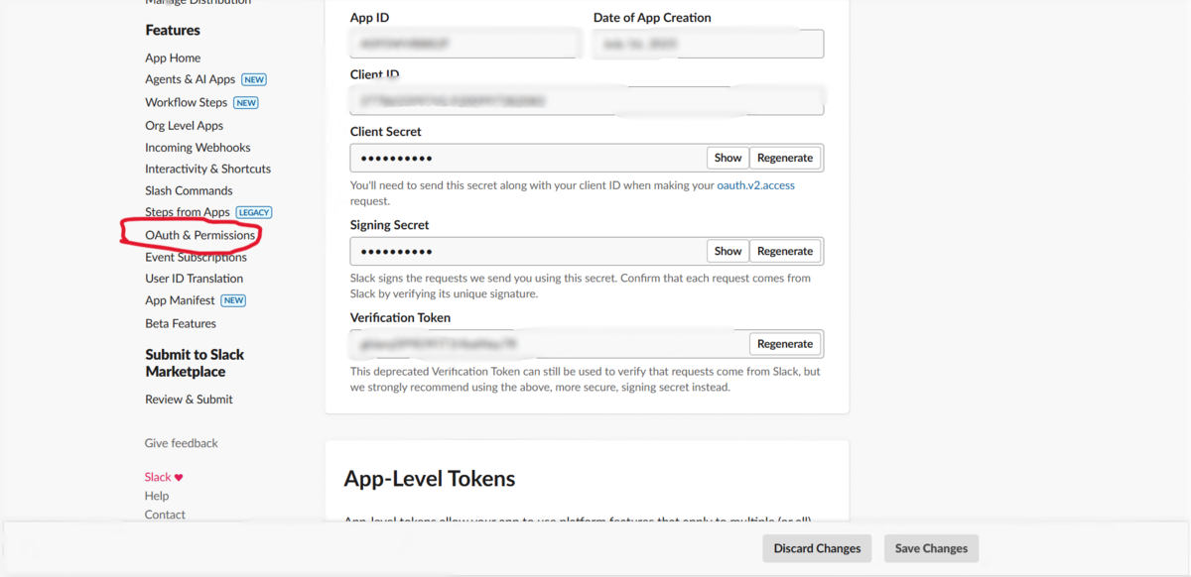Open the Give feedback link

tap(182, 443)
